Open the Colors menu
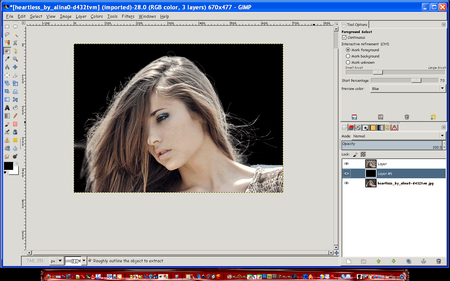This screenshot has width=450, height=281. (x=97, y=17)
